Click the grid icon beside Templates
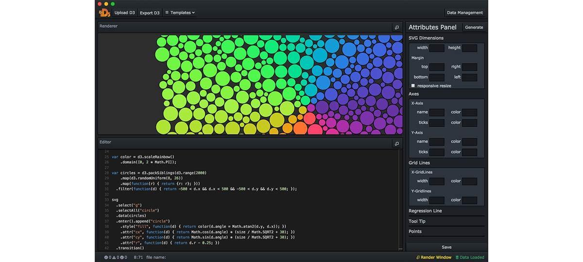The image size is (583, 262). point(167,13)
